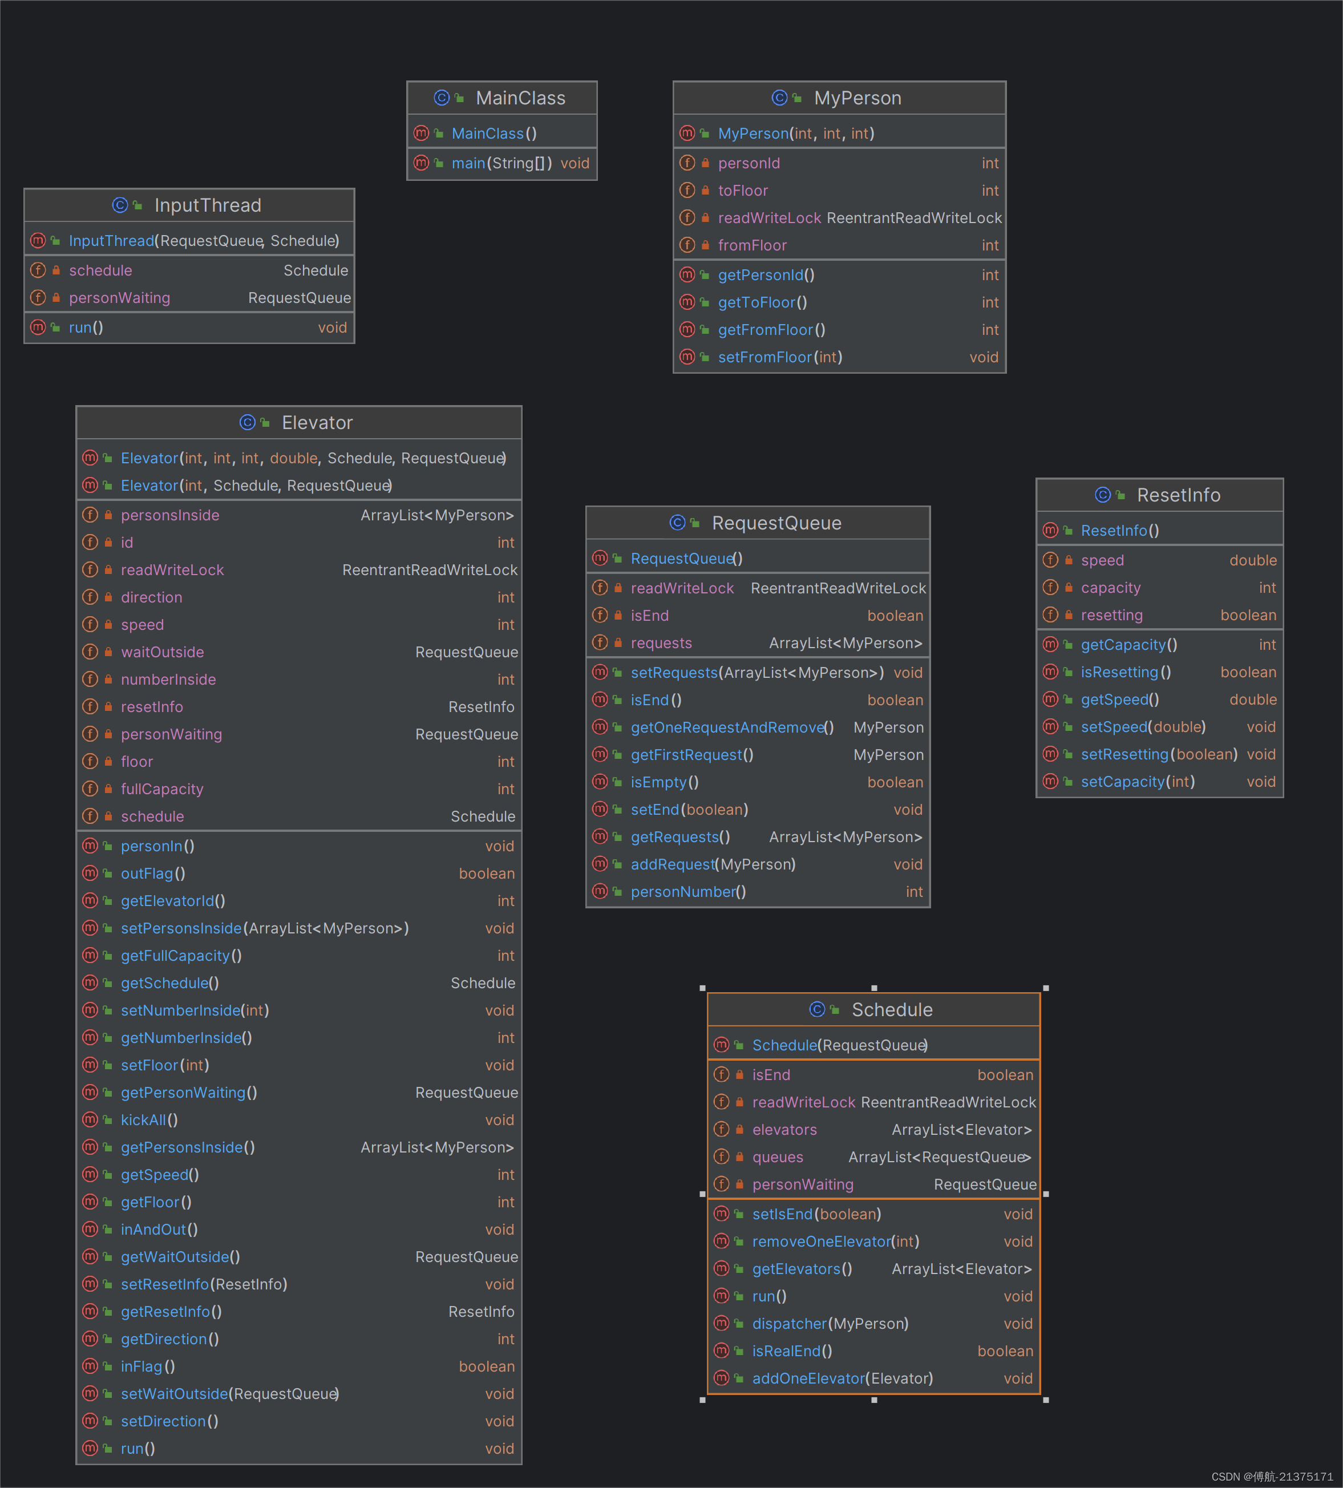Select the InputThread class header
The image size is (1343, 1488).
(x=207, y=205)
